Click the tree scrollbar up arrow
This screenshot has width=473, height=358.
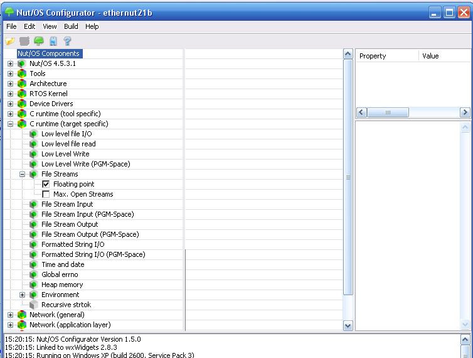point(348,54)
